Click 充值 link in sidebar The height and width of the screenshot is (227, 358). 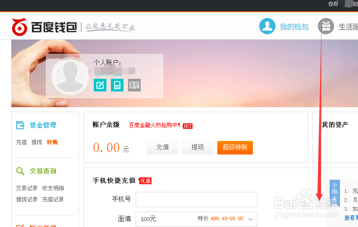pos(21,142)
